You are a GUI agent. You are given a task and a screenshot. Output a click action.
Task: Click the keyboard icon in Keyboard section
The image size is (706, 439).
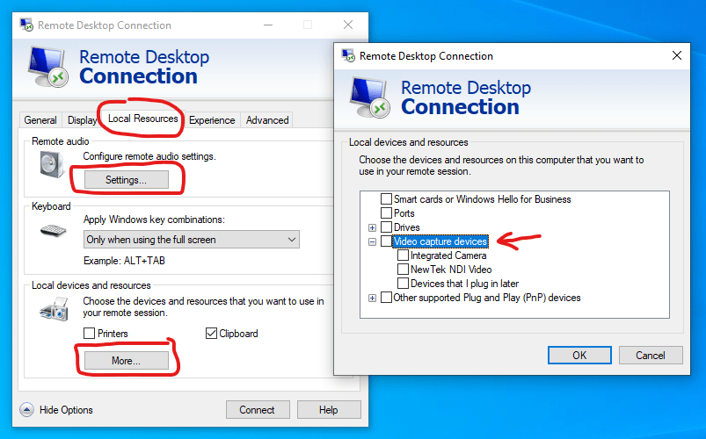[x=53, y=231]
